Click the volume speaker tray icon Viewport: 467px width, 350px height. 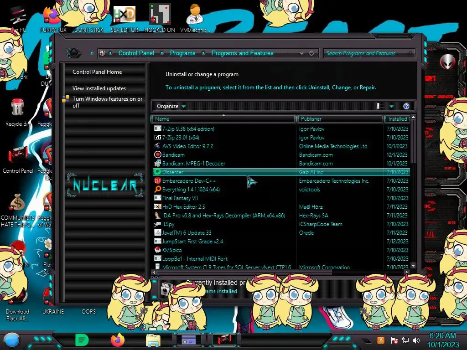pyautogui.click(x=416, y=340)
